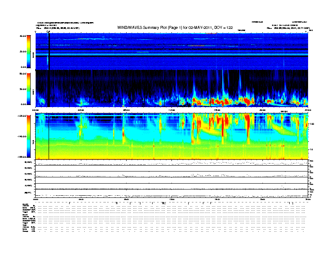Click the 20:00 tick label under RAD1 spectrogram
The height and width of the screenshot is (256, 332).
[x=262, y=110]
